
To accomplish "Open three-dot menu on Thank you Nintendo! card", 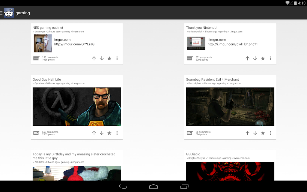I will point(271,58).
